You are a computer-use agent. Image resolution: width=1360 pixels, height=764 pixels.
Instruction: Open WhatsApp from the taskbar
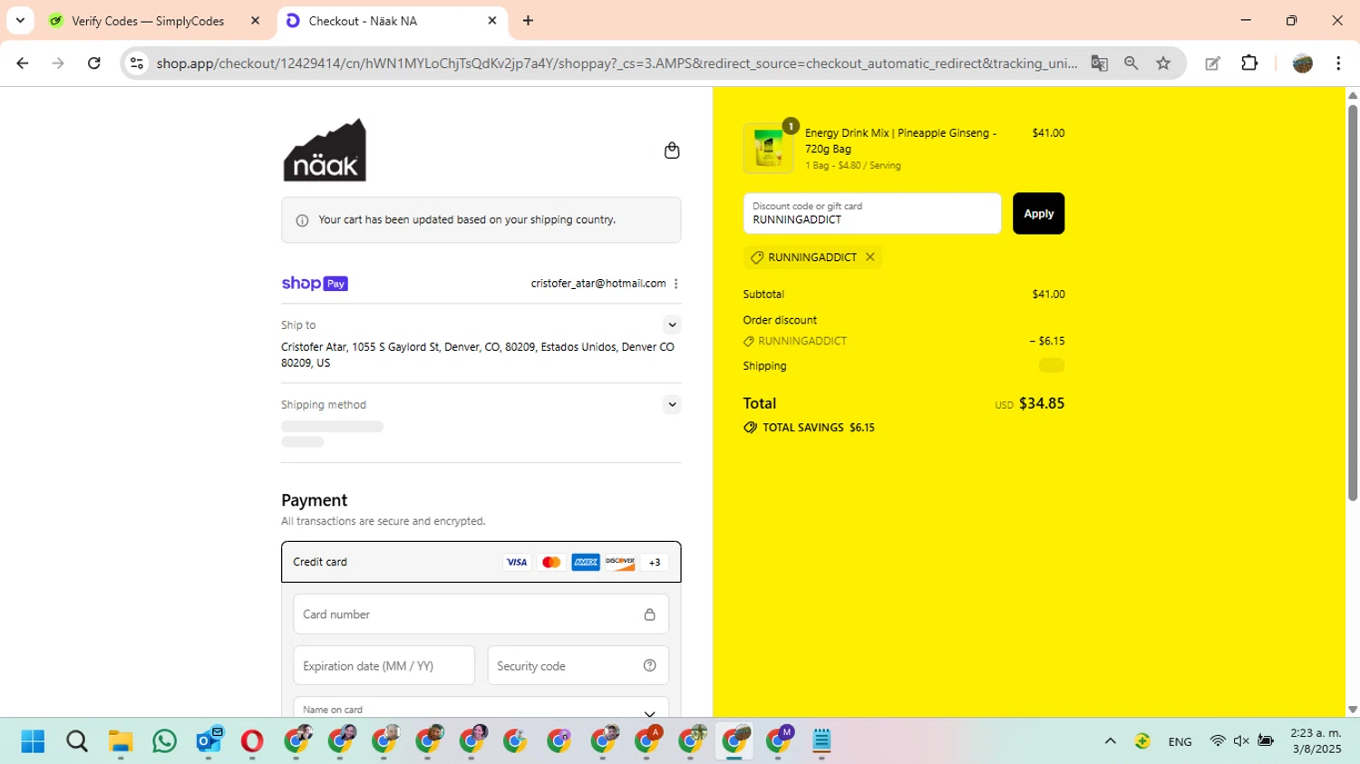pos(165,741)
